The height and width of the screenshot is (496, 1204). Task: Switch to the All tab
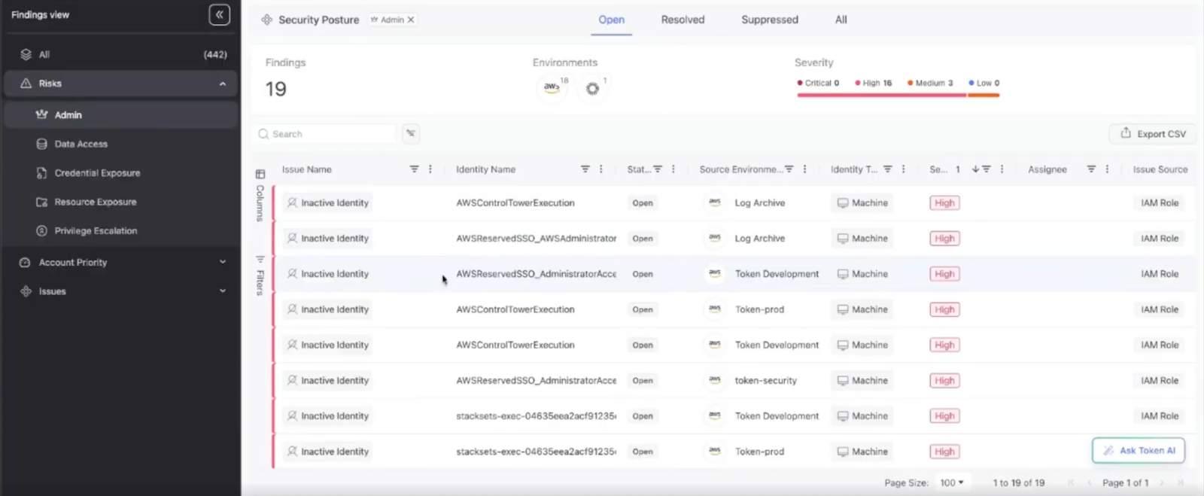[x=841, y=20]
